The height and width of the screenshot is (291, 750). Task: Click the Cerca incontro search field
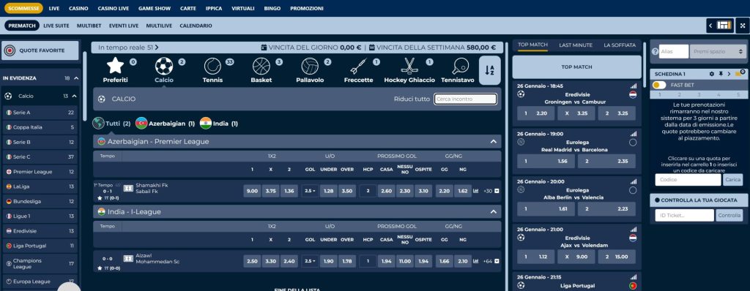465,99
